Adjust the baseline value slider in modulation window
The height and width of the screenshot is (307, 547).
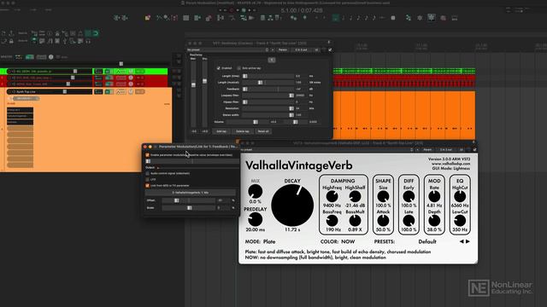click(191, 161)
